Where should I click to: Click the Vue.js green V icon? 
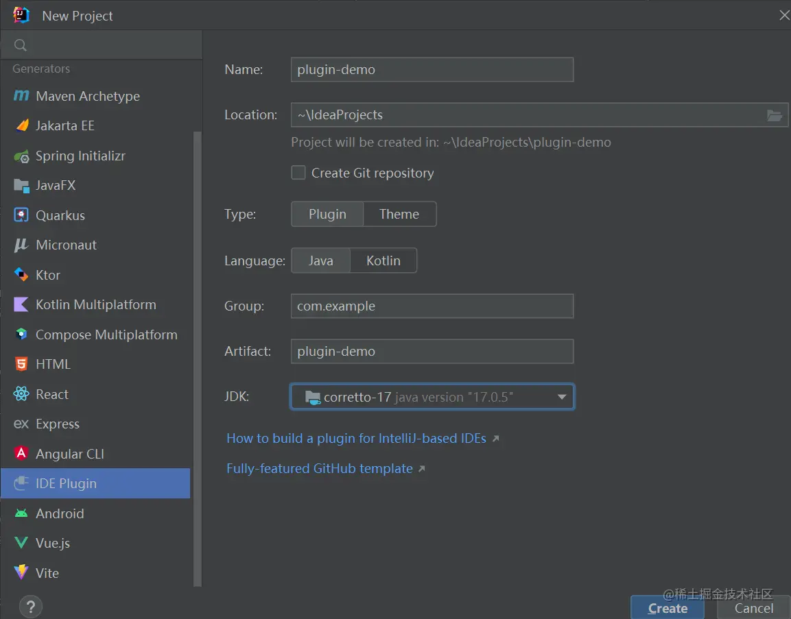point(21,542)
